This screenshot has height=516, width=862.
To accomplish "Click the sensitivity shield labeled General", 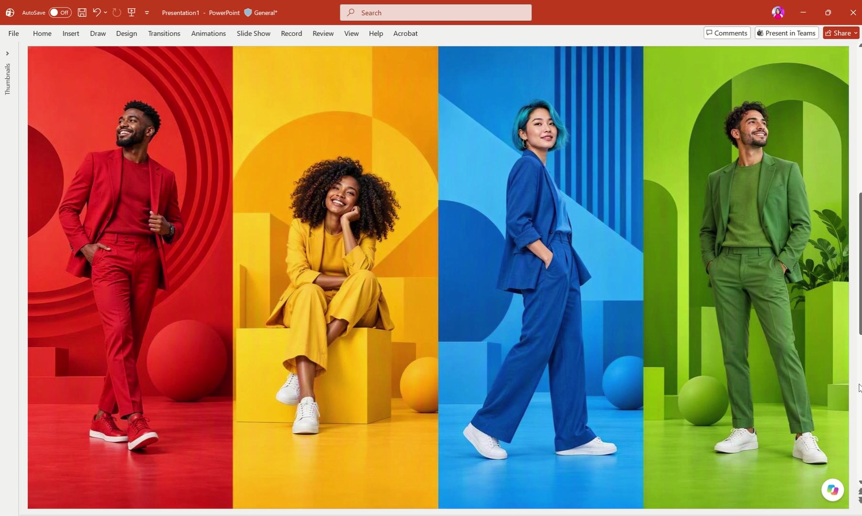I will pos(260,12).
